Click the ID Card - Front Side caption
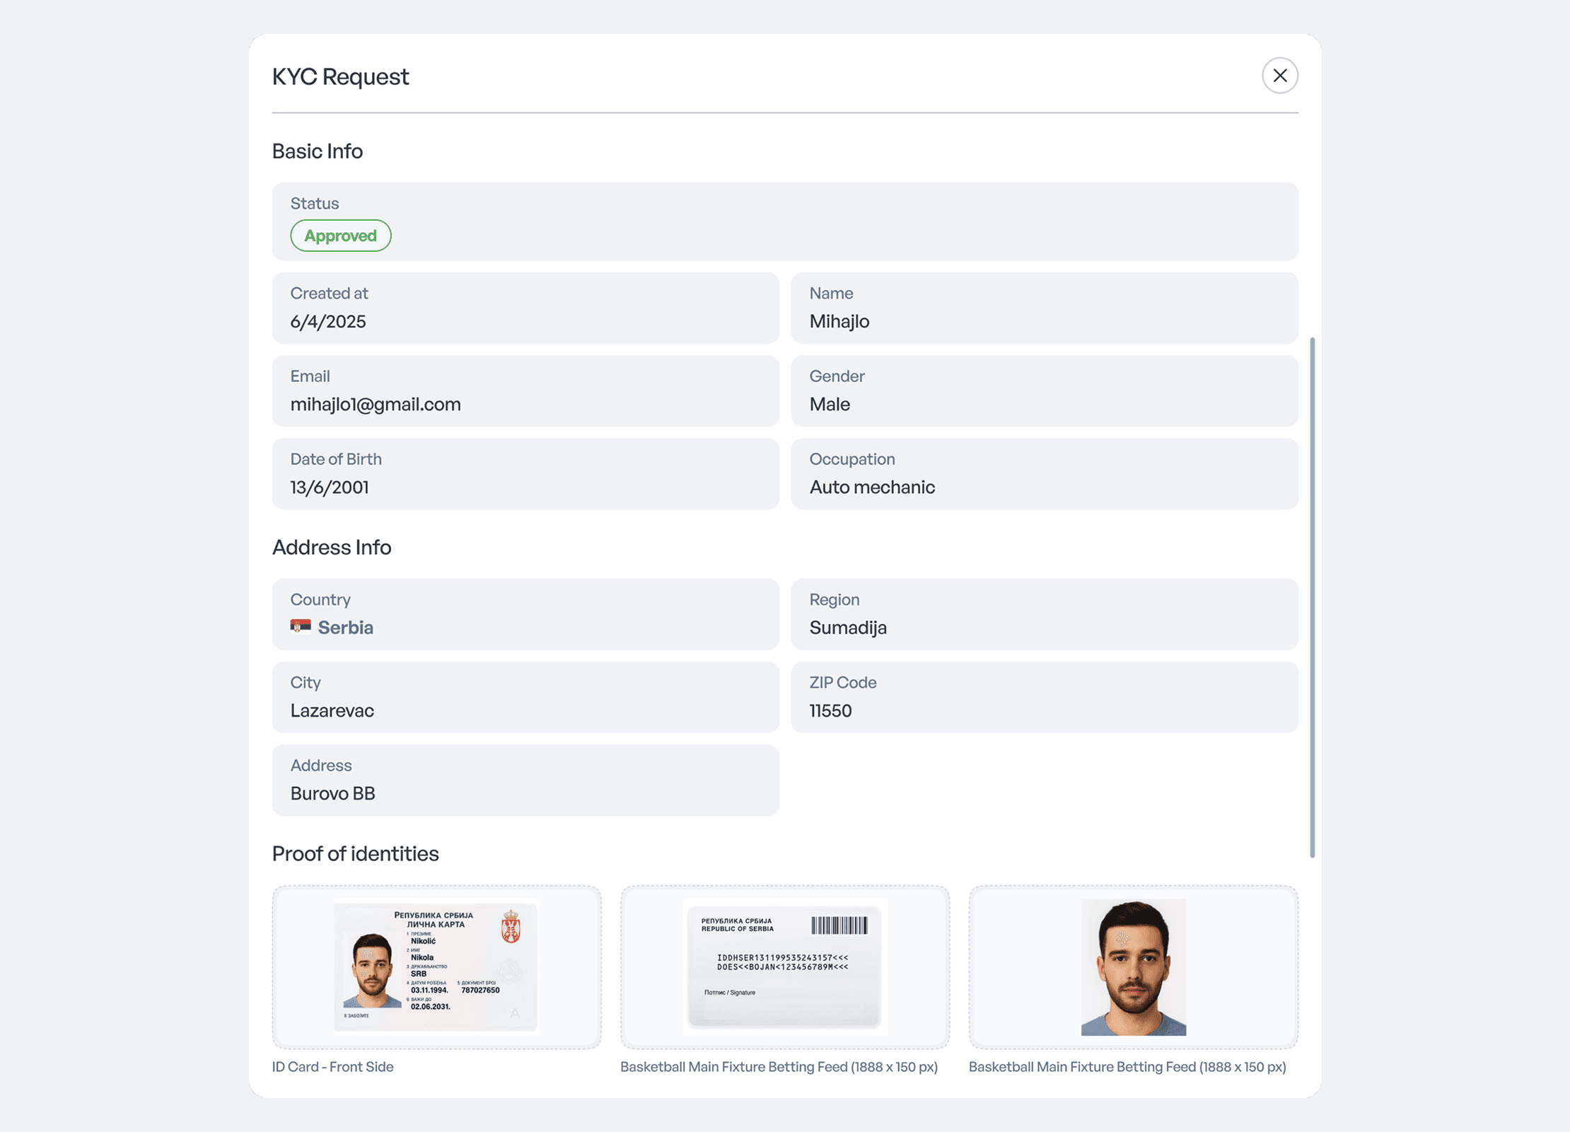Image resolution: width=1570 pixels, height=1132 pixels. (x=332, y=1066)
